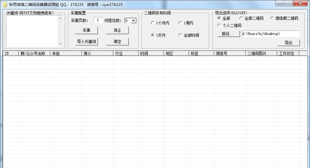The image size is (310, 168).
Task: Click keyword box scroll down arrow
Action: pyautogui.click(x=61, y=44)
